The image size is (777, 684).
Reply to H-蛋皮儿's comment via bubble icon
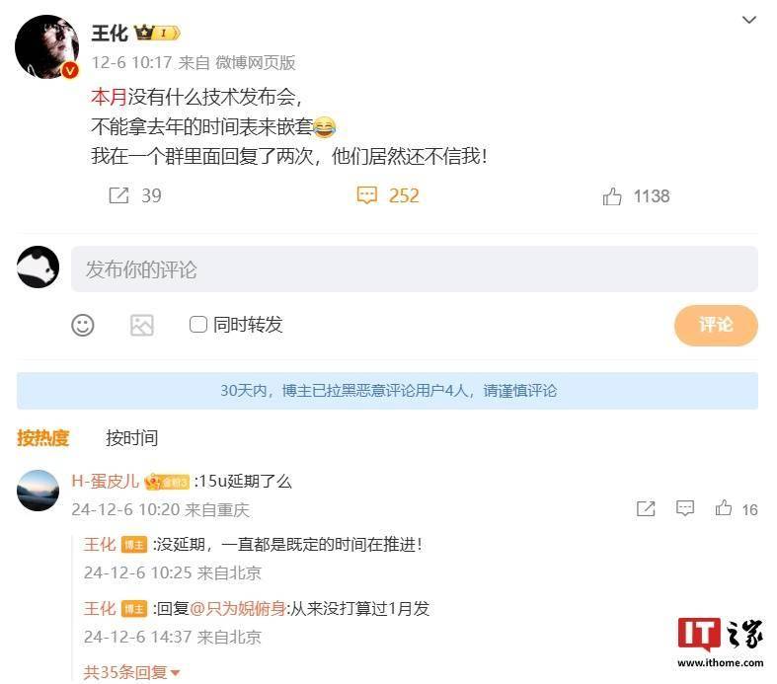(x=685, y=508)
